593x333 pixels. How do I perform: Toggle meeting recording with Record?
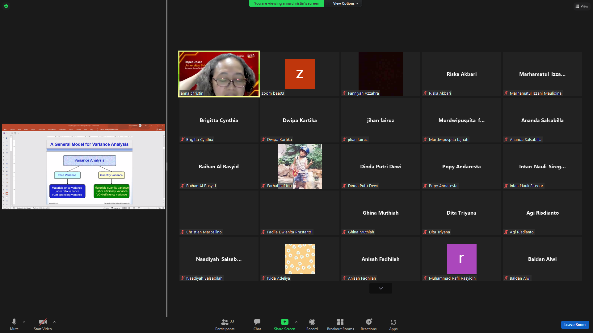pyautogui.click(x=312, y=325)
